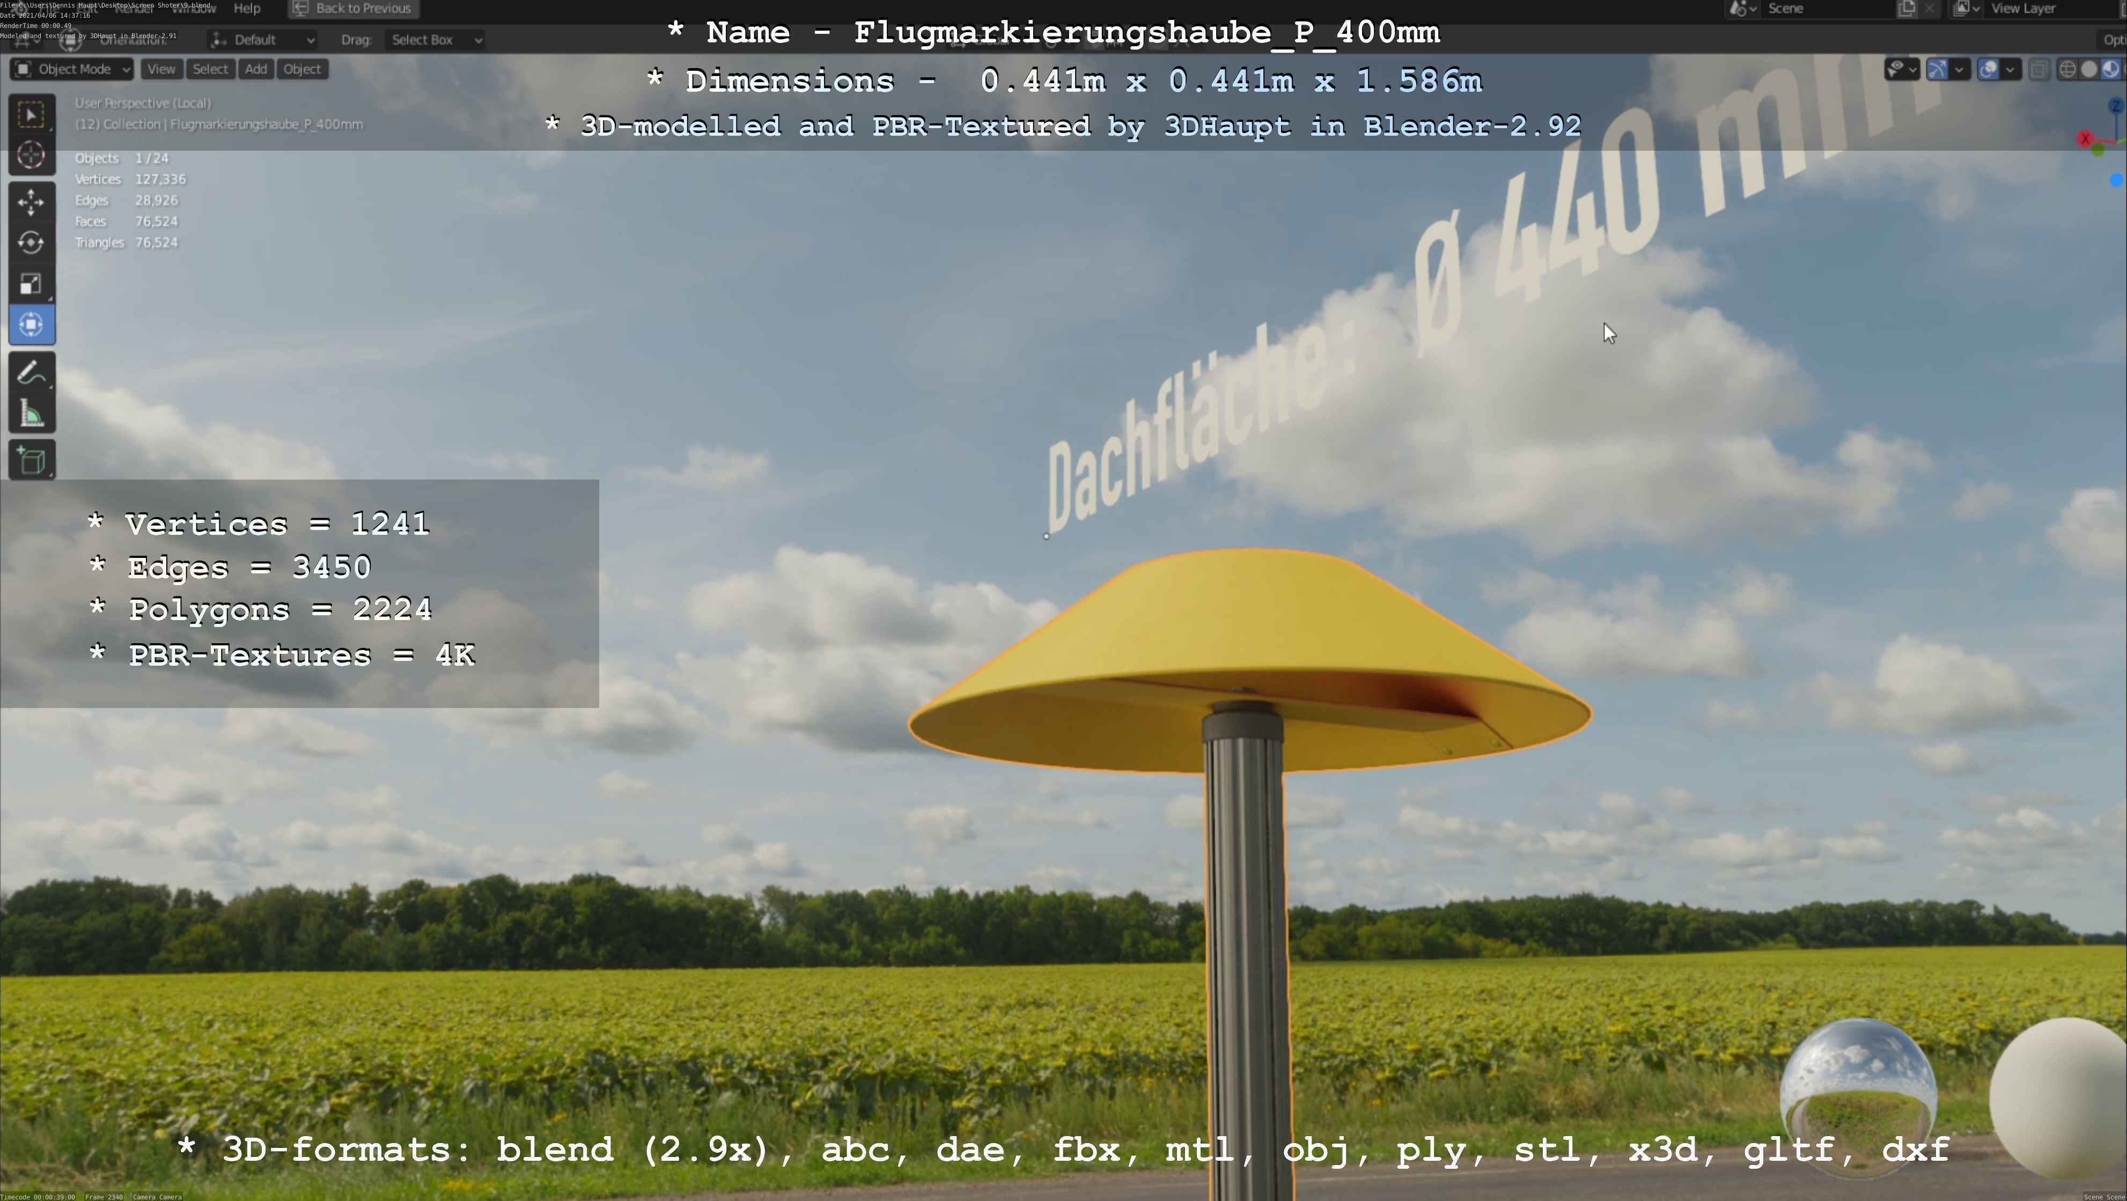This screenshot has width=2127, height=1201.
Task: Select the Add Cube tool
Action: coord(31,461)
